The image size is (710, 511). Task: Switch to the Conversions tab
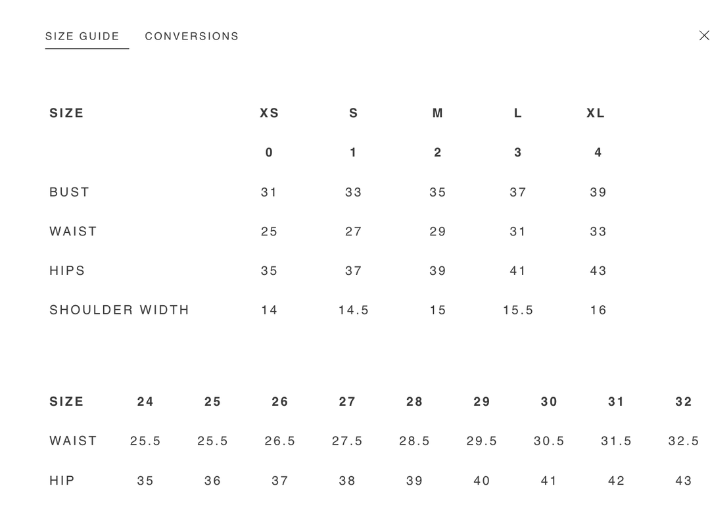coord(191,36)
